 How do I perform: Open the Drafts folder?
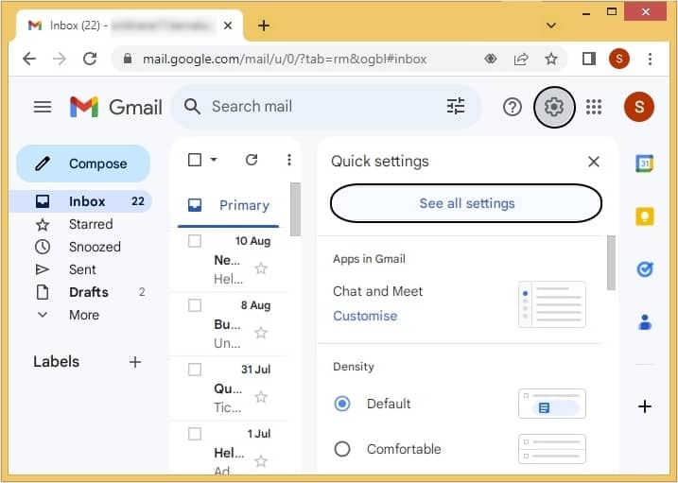(80, 292)
